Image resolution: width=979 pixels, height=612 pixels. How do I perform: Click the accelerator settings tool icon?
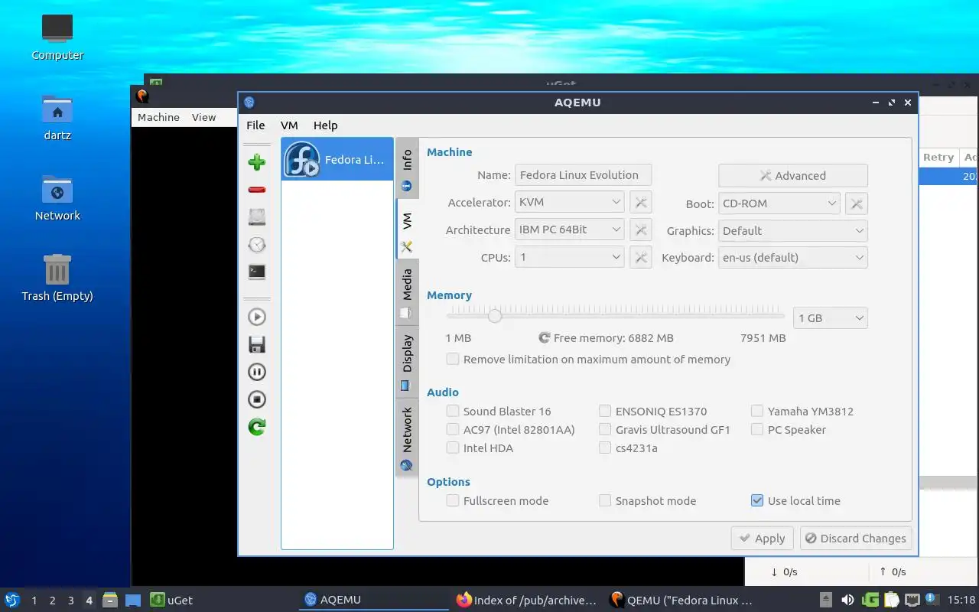pos(641,203)
